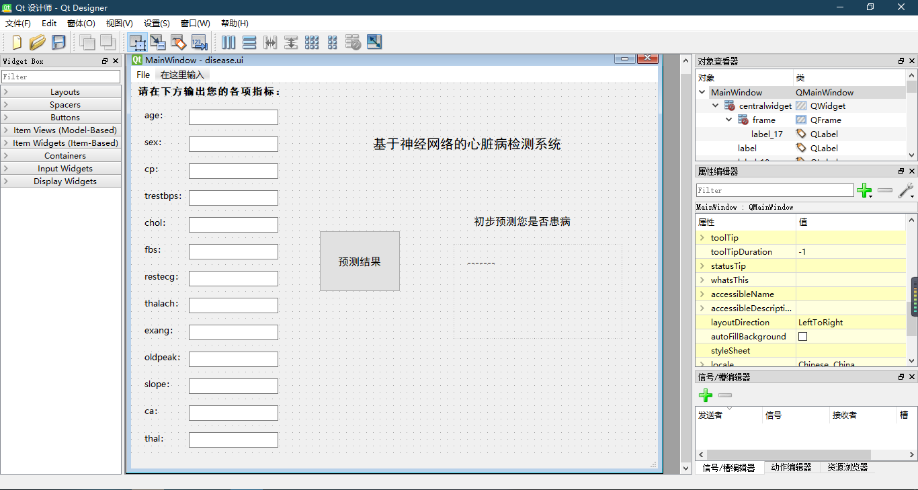
Task: Float the 信号/槽编辑器 panel
Action: 901,377
